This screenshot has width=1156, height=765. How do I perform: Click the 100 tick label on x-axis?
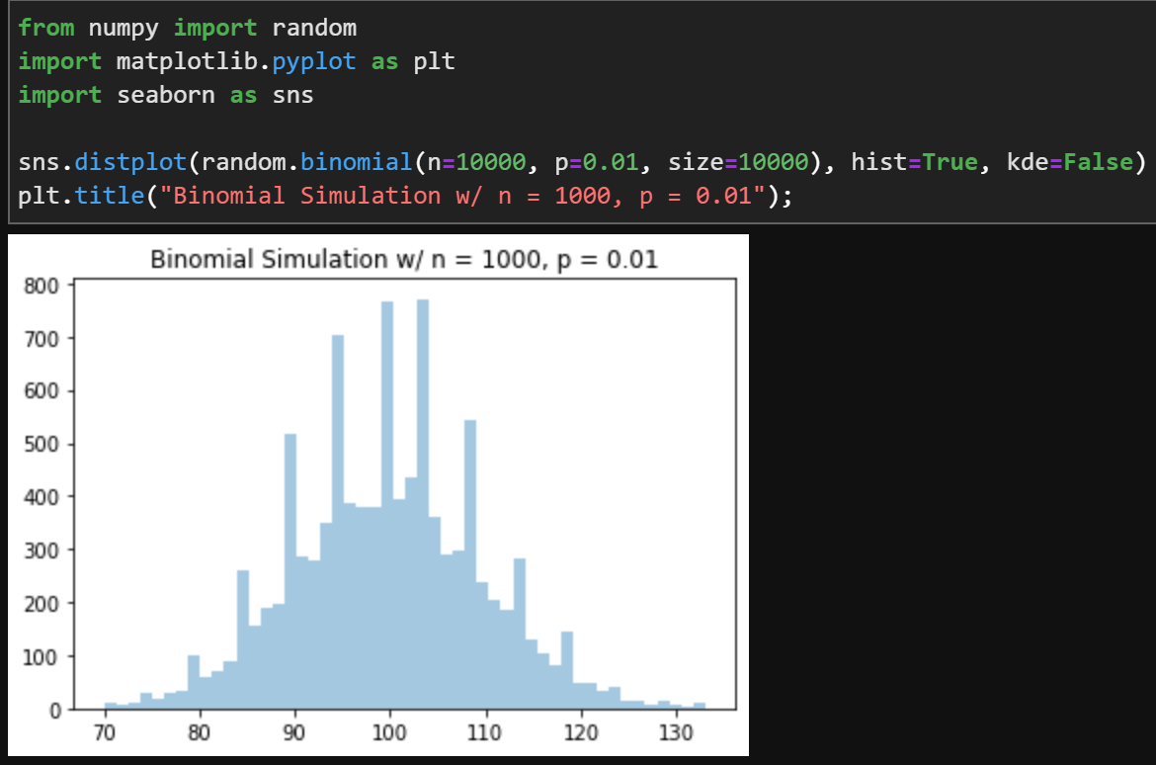[x=389, y=733]
